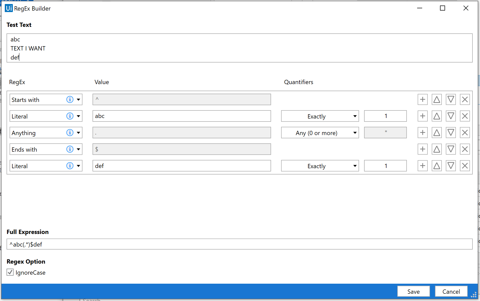Delete the Ends with row
The width and height of the screenshot is (480, 301).
click(x=464, y=149)
